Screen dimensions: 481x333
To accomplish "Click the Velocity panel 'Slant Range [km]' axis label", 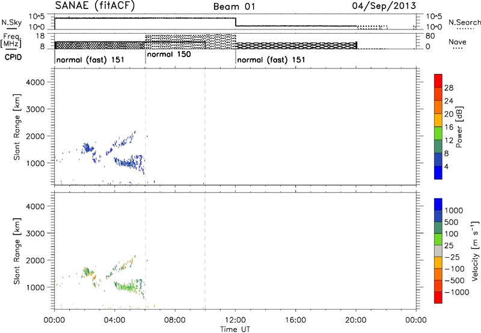I will [x=17, y=251].
